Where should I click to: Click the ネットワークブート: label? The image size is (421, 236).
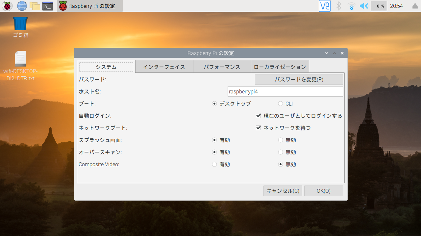(103, 128)
